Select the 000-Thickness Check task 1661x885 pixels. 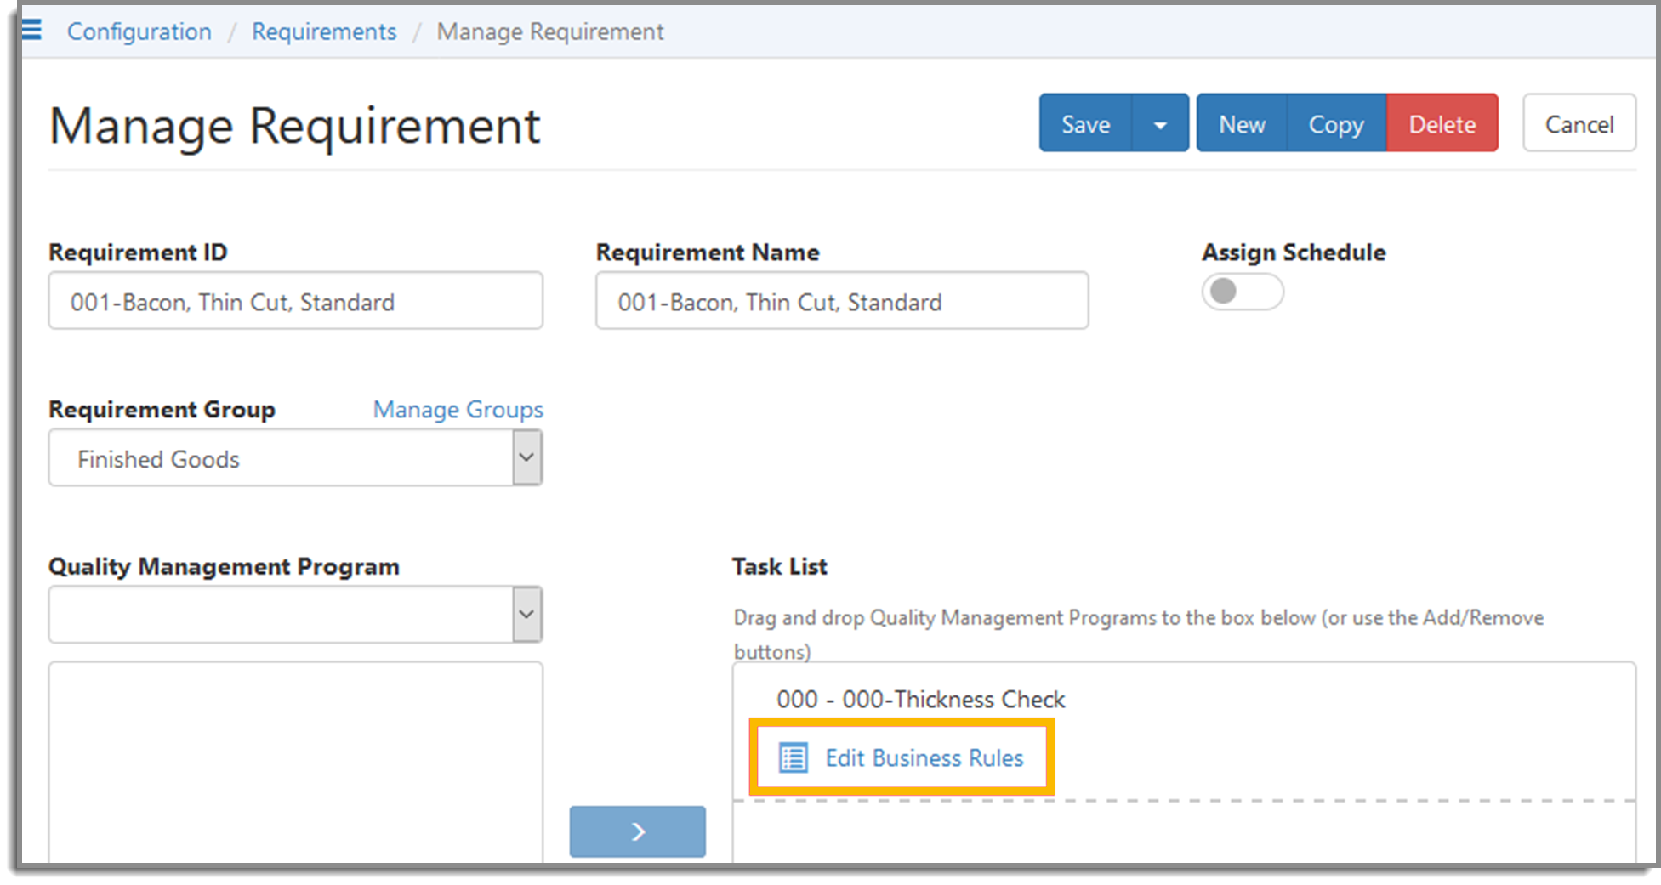(920, 699)
